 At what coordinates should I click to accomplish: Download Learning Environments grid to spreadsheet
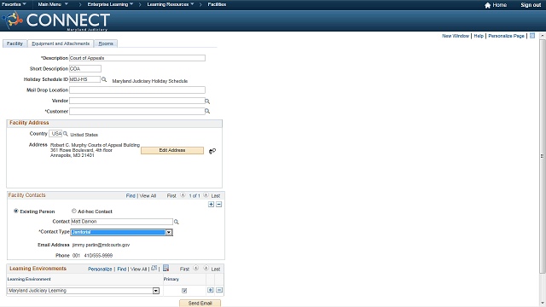tap(166, 268)
